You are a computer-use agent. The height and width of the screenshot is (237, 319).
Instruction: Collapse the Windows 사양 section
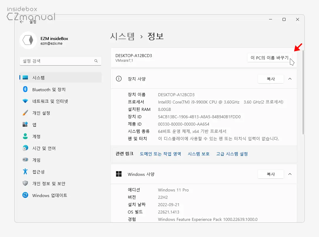coord(290,174)
